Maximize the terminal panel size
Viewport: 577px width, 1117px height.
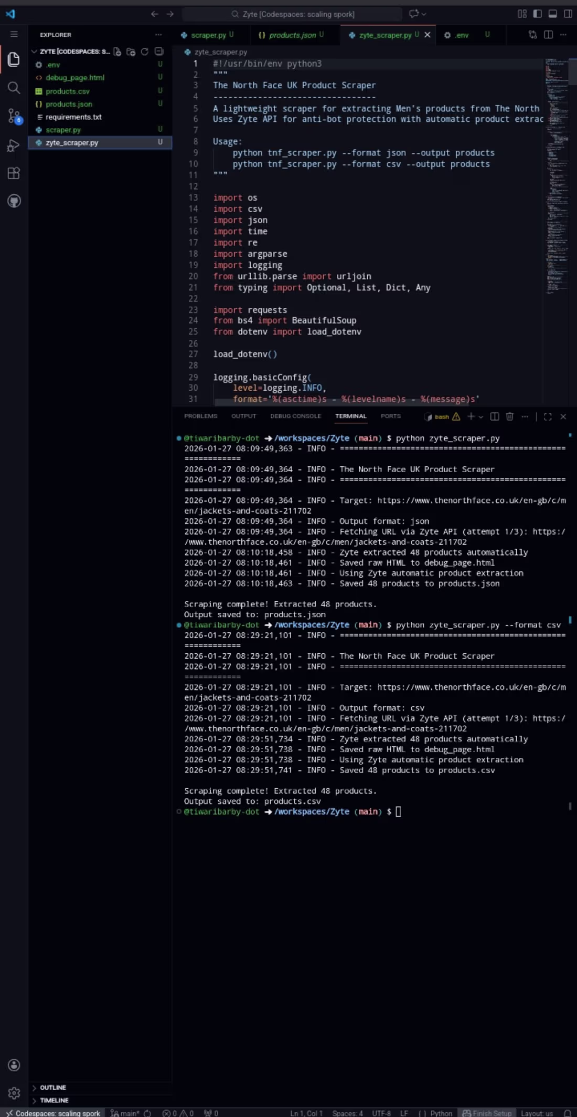coord(548,416)
